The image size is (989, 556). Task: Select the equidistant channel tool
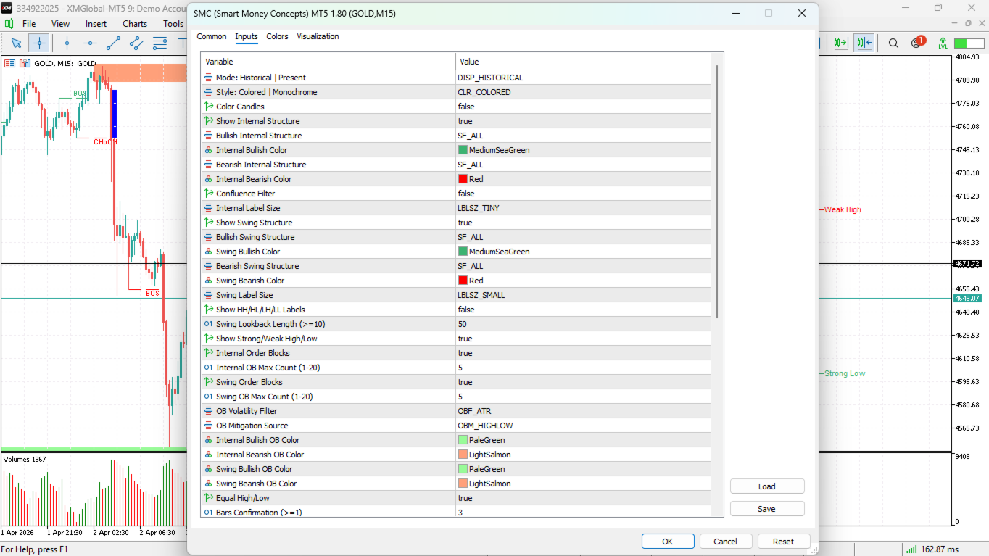coord(136,43)
